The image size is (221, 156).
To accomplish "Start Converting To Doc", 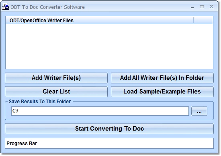I will pyautogui.click(x=109, y=129).
